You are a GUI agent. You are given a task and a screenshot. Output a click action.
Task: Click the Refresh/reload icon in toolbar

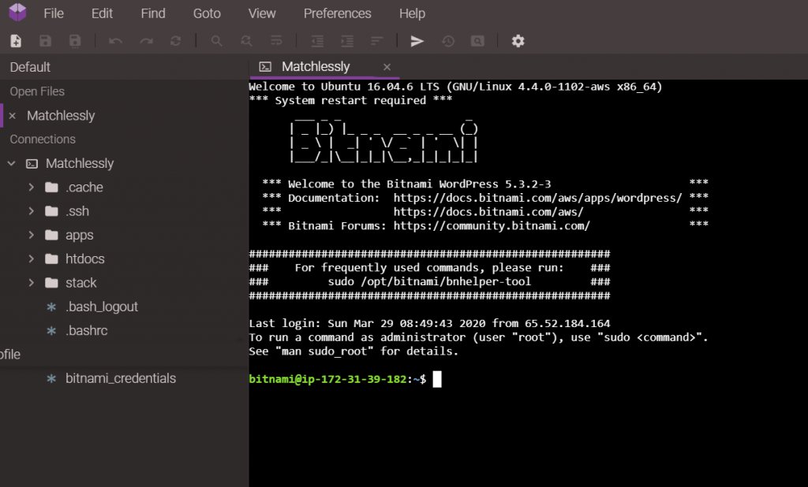pos(176,41)
